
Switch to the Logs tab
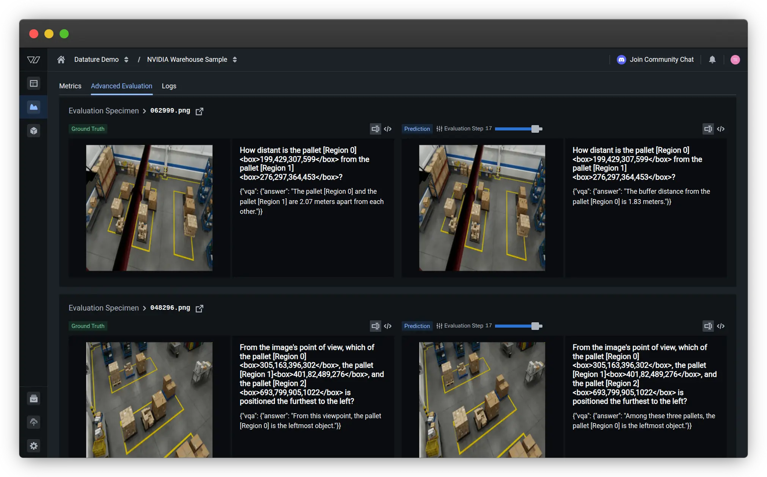pyautogui.click(x=169, y=86)
